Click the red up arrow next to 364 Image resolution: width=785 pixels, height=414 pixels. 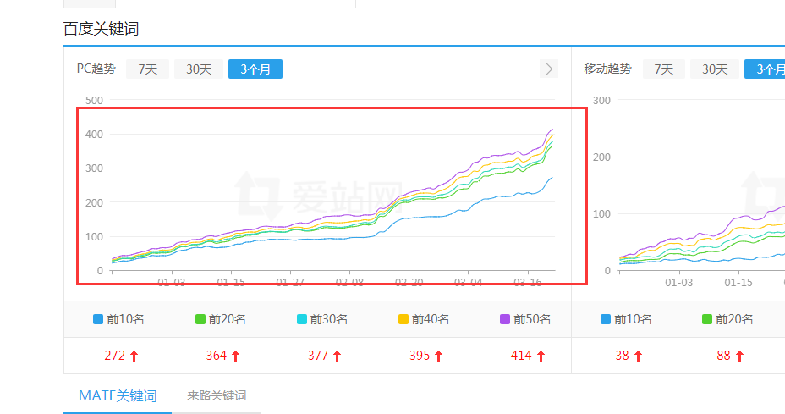click(x=235, y=356)
